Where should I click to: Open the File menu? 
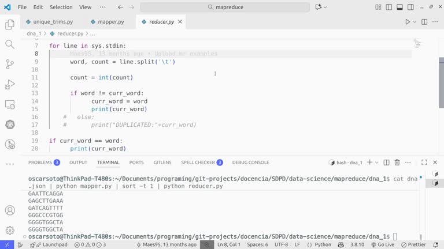[22, 7]
